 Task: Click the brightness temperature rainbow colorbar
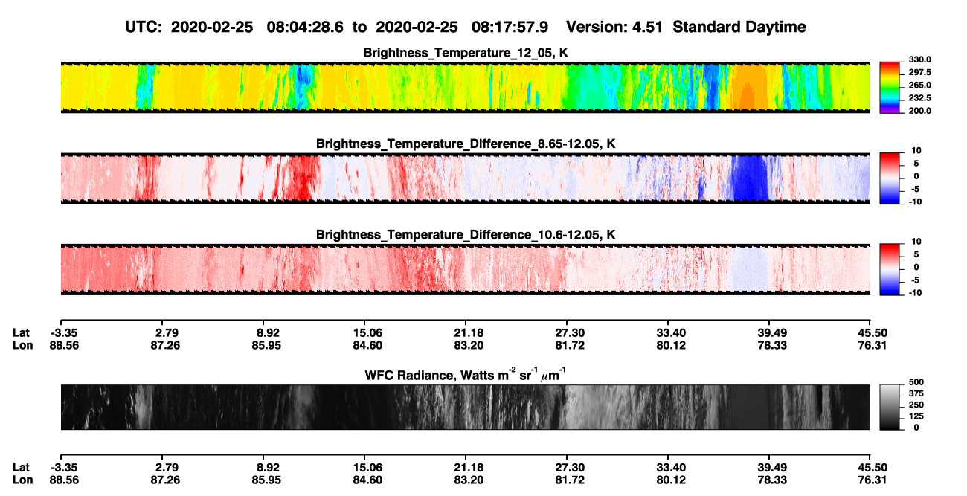coord(890,87)
